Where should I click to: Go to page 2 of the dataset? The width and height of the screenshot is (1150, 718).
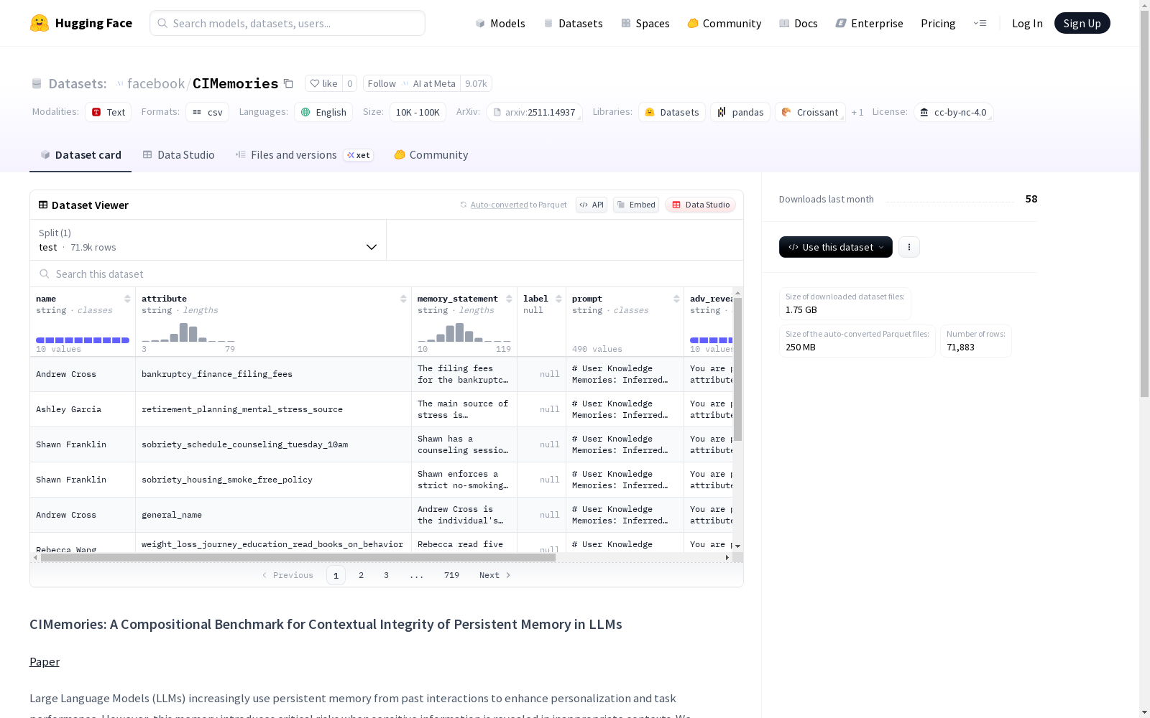click(x=361, y=575)
